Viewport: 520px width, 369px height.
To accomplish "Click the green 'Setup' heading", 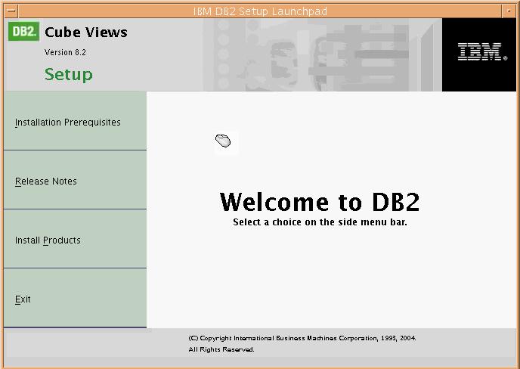I will click(x=69, y=74).
